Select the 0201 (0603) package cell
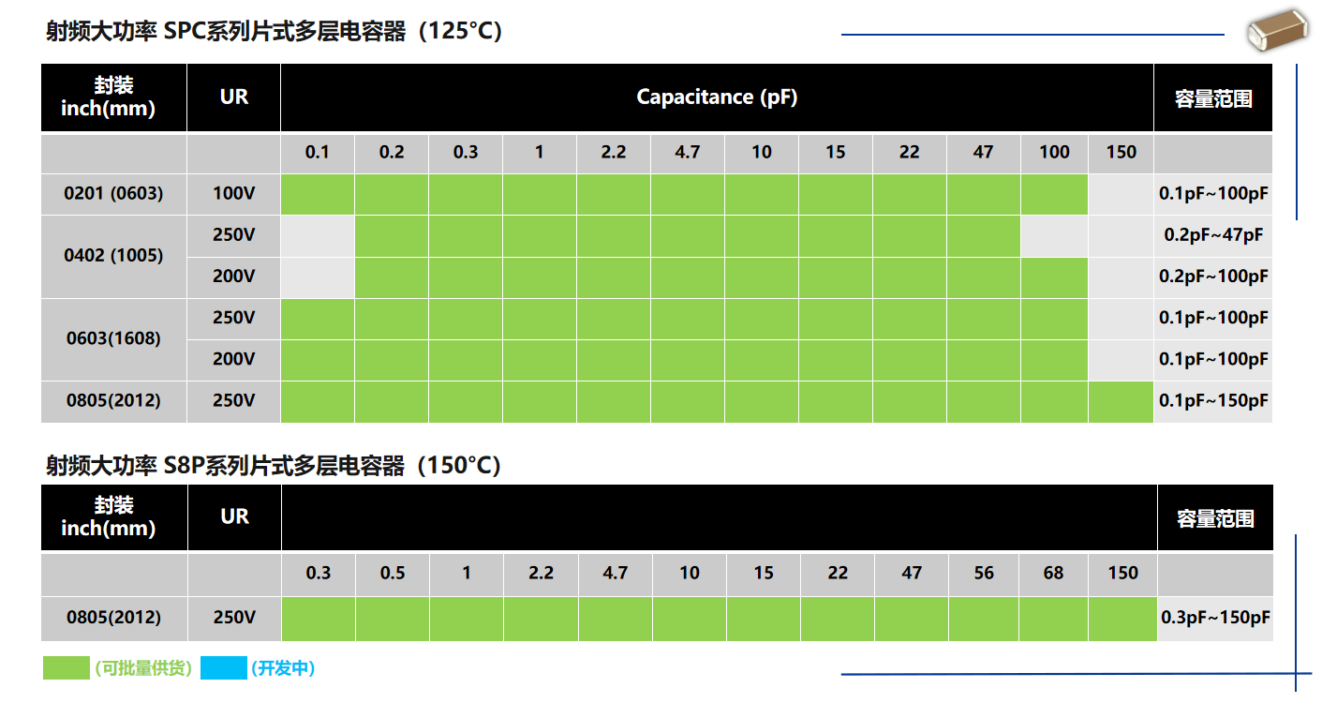The width and height of the screenshot is (1322, 703). [x=113, y=194]
